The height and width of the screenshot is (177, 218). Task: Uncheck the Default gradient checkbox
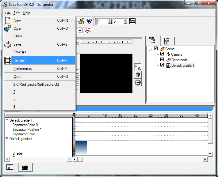pyautogui.click(x=162, y=65)
